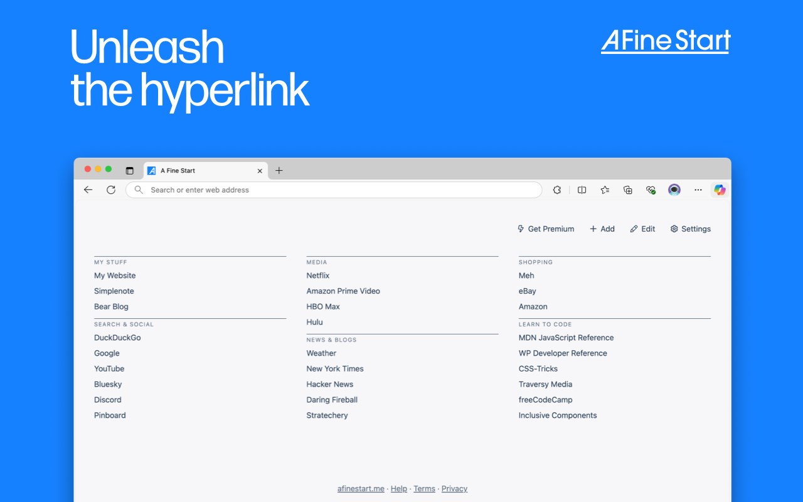Click Get Premium button

pyautogui.click(x=545, y=229)
